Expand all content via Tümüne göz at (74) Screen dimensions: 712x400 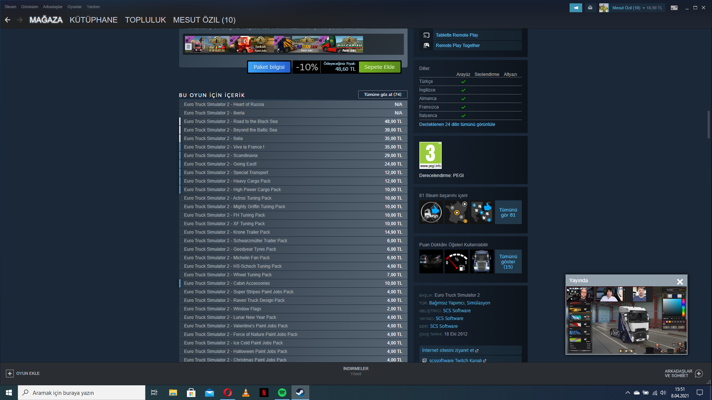[x=382, y=94]
